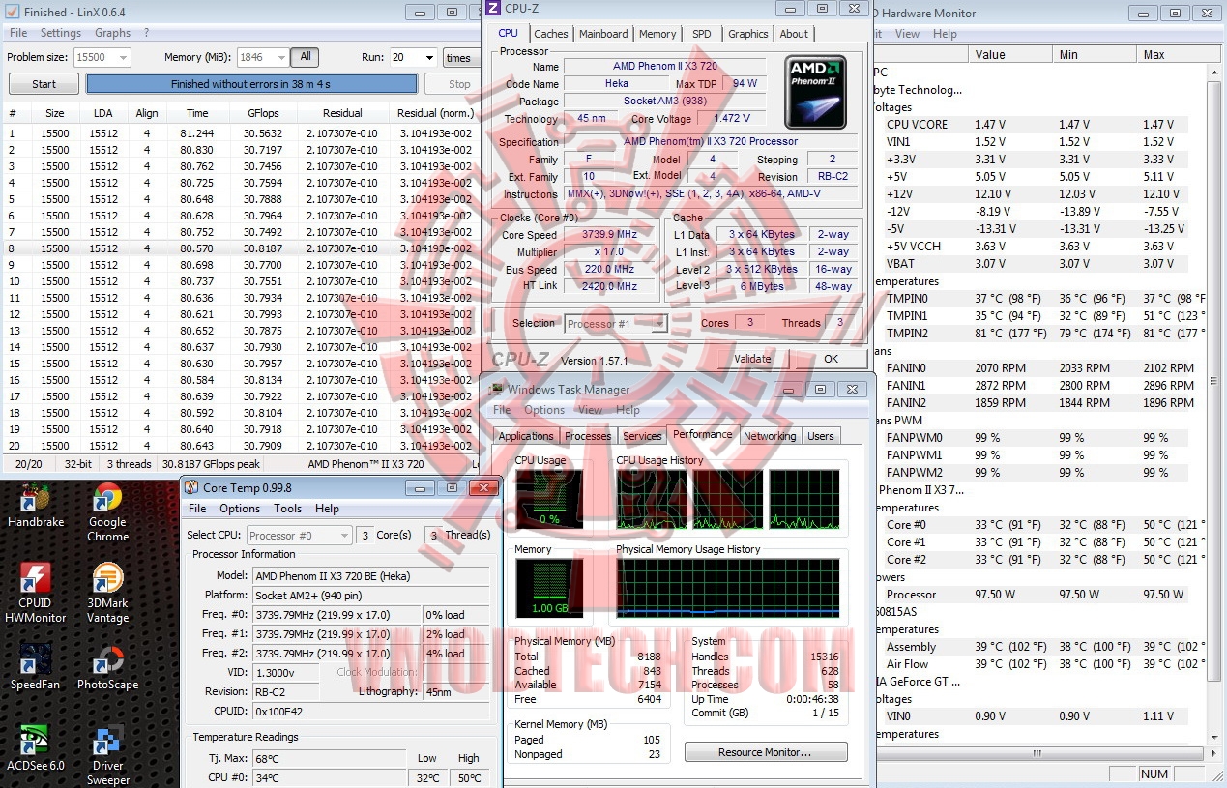Click the VID 1.3000v field in Core Temp
The image size is (1227, 788).
click(x=286, y=672)
